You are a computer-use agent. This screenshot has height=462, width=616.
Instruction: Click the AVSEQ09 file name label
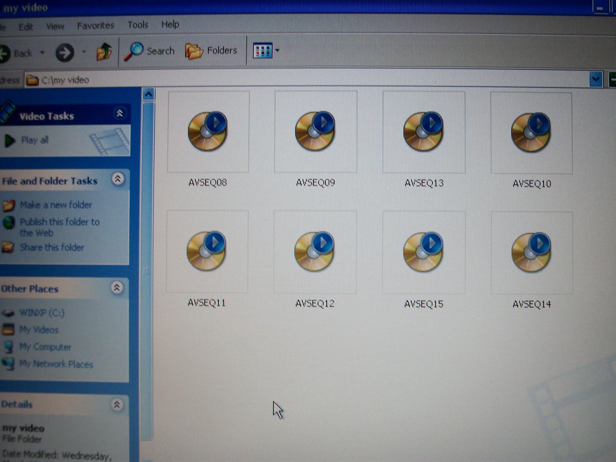pos(316,182)
